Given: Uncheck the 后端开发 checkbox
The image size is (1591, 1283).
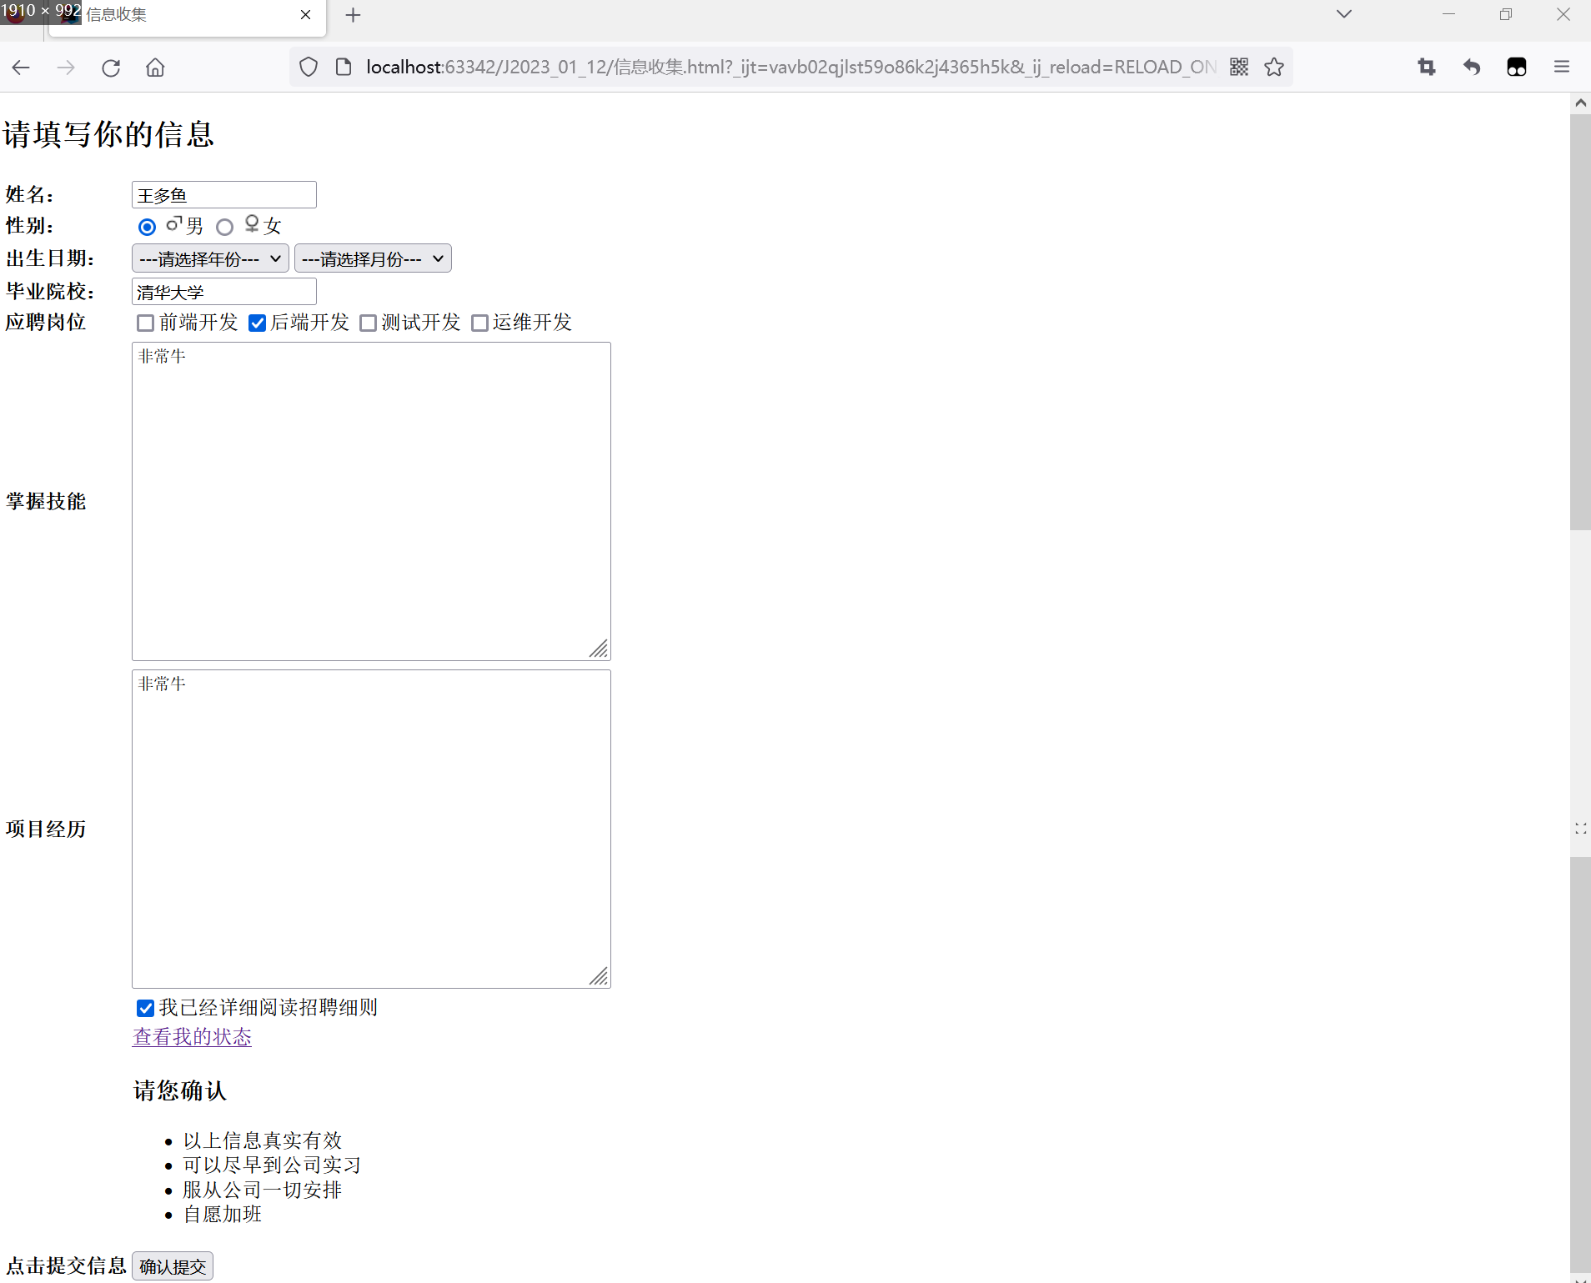Looking at the screenshot, I should (258, 323).
